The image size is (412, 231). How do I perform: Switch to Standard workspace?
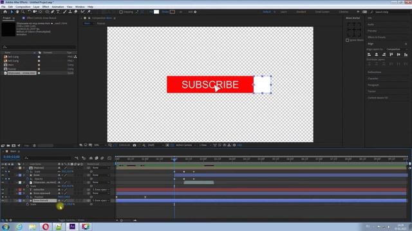coord(301,12)
